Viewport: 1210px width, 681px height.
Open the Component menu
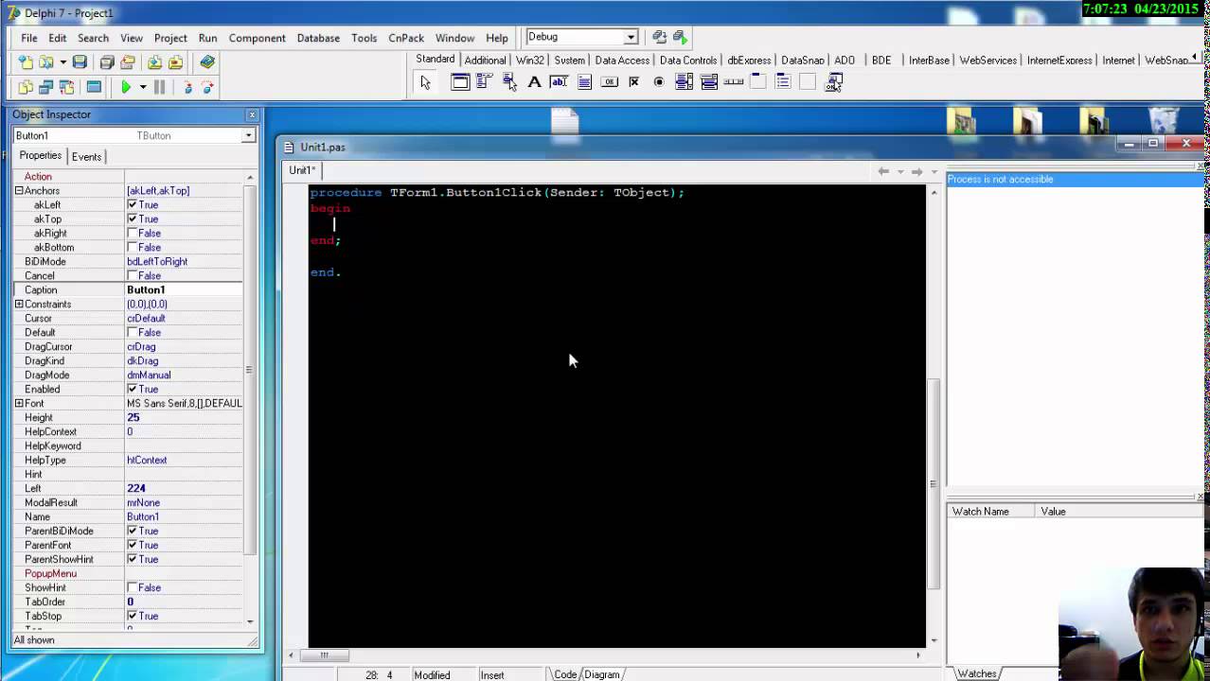tap(257, 38)
